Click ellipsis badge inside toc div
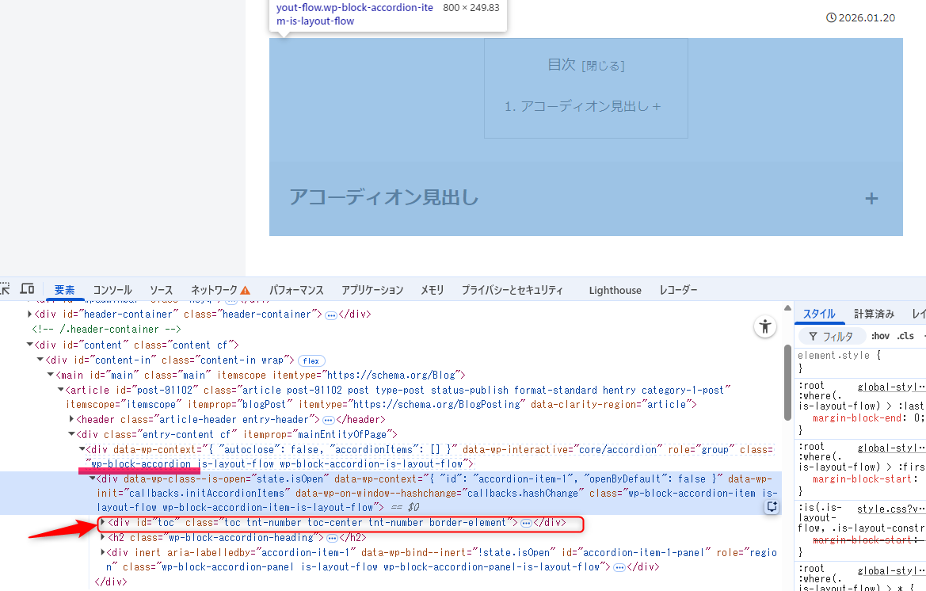The height and width of the screenshot is (591, 926). coord(526,524)
